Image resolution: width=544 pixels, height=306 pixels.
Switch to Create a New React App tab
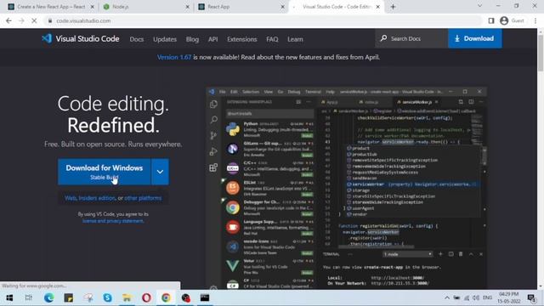tap(51, 7)
